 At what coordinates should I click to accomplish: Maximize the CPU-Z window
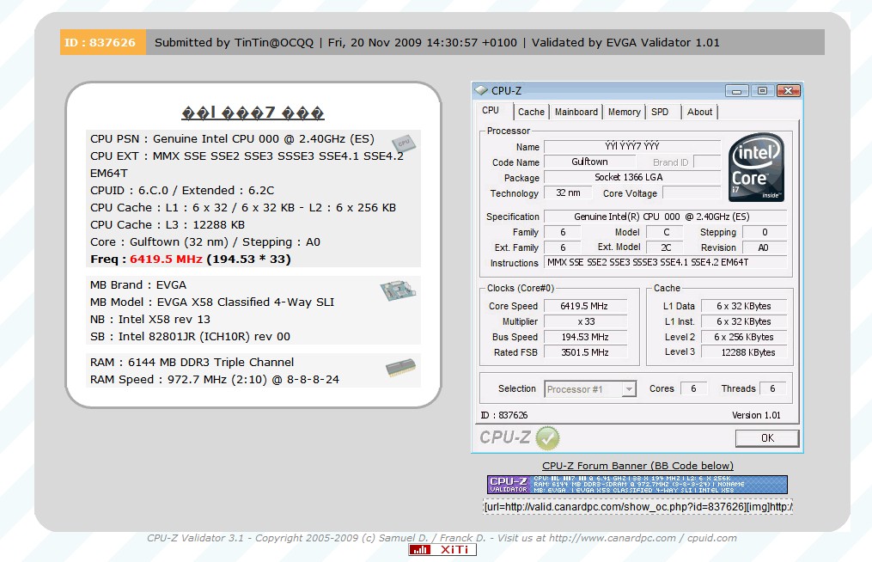(762, 91)
